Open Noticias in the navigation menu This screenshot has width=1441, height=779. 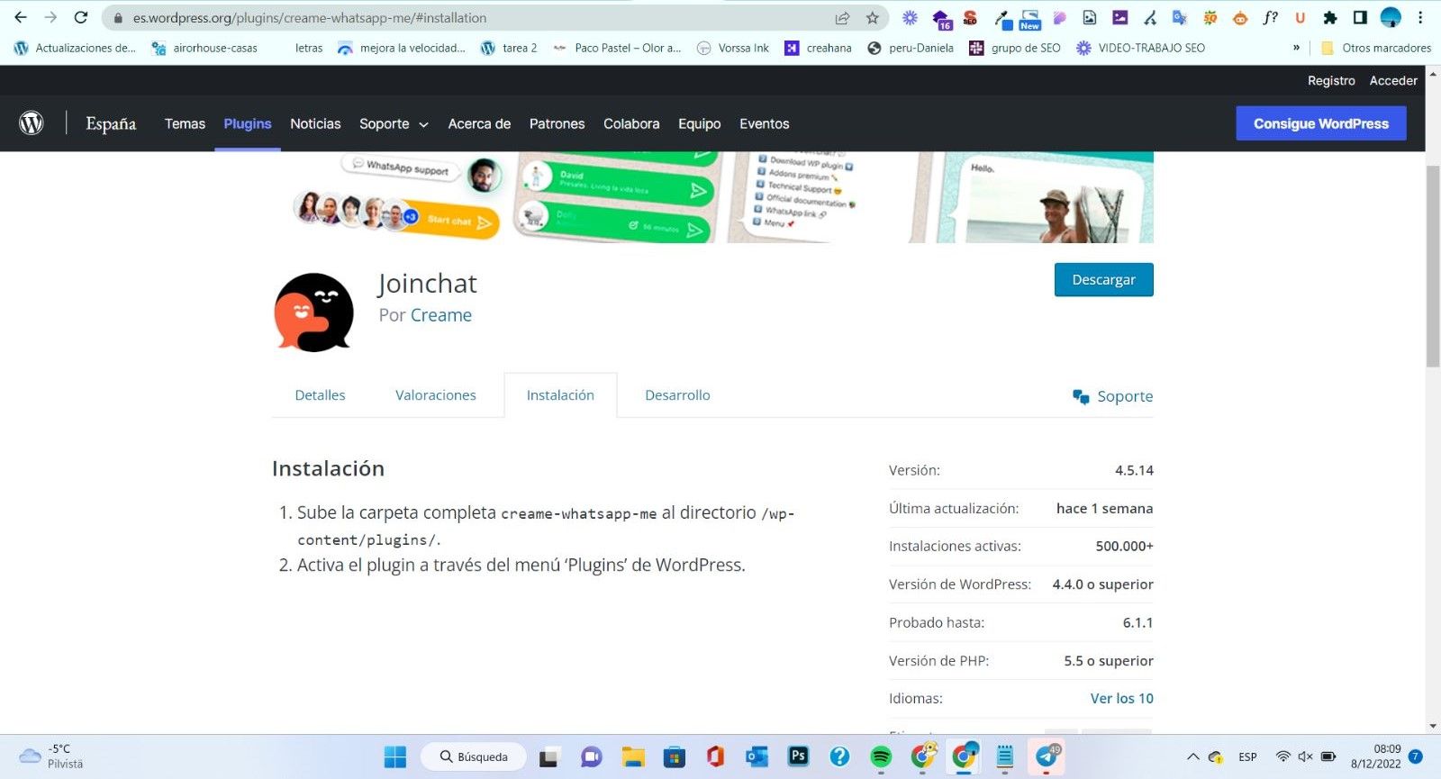point(315,123)
